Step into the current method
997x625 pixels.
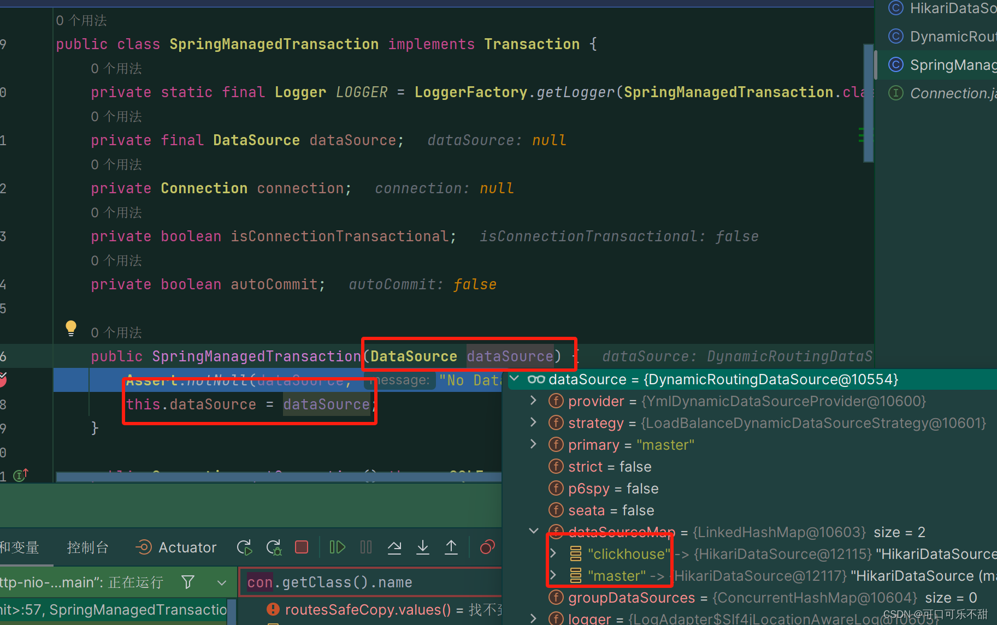[423, 547]
